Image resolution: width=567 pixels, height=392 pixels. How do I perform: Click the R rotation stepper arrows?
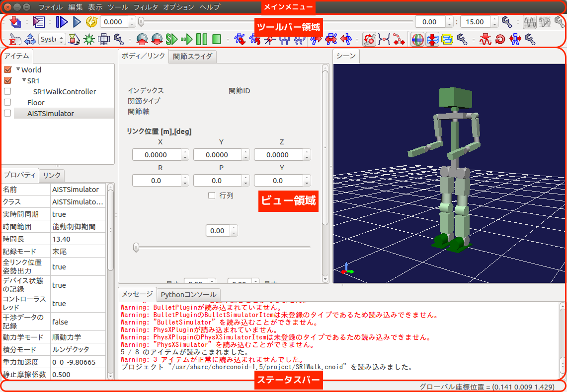185,181
